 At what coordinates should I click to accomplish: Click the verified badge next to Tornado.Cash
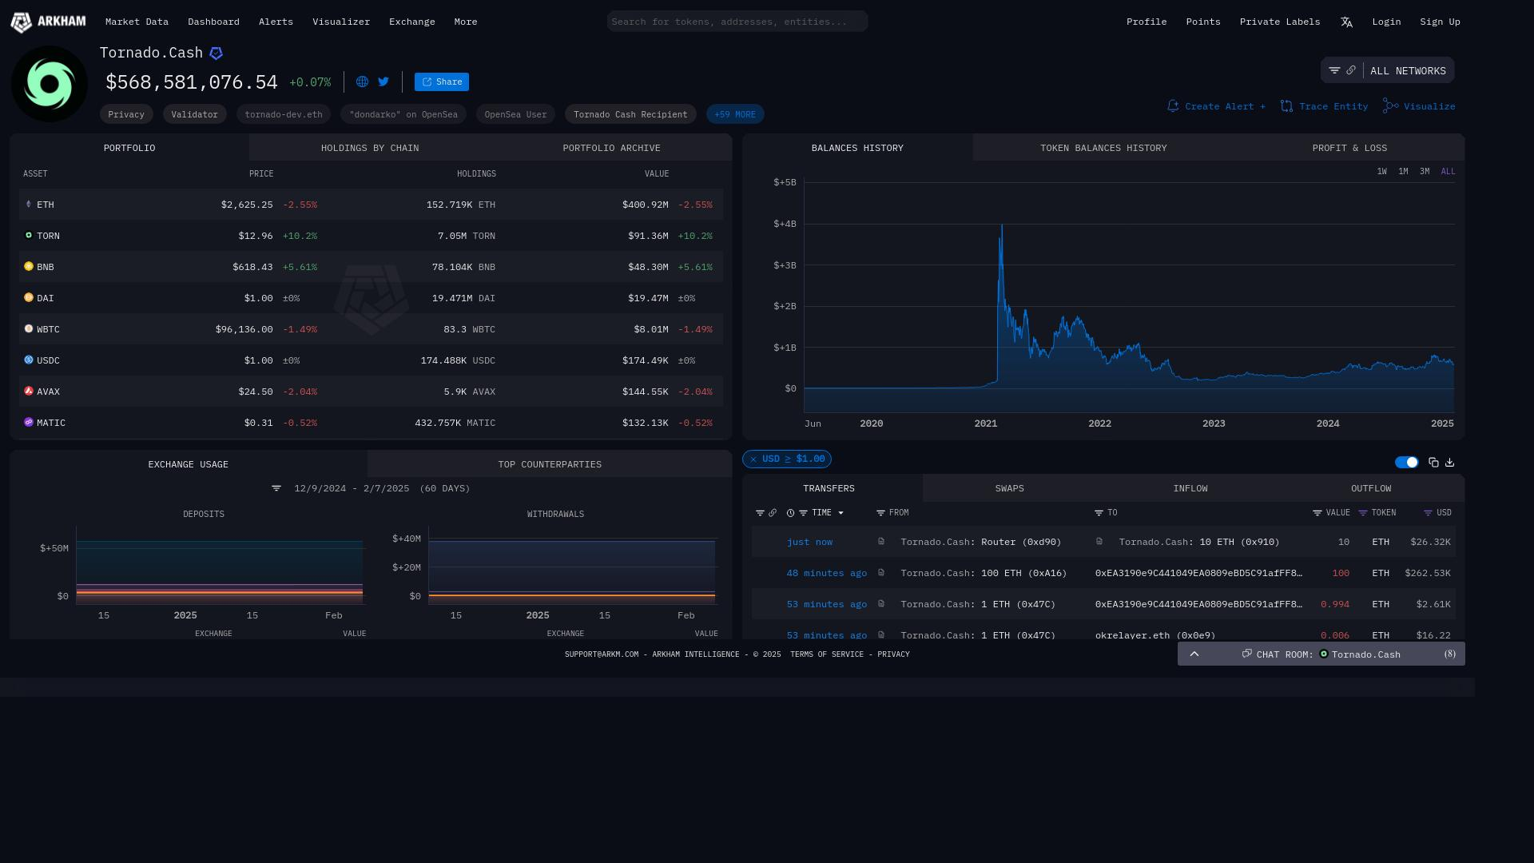216,54
